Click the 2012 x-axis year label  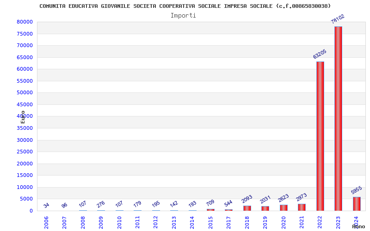point(155,222)
